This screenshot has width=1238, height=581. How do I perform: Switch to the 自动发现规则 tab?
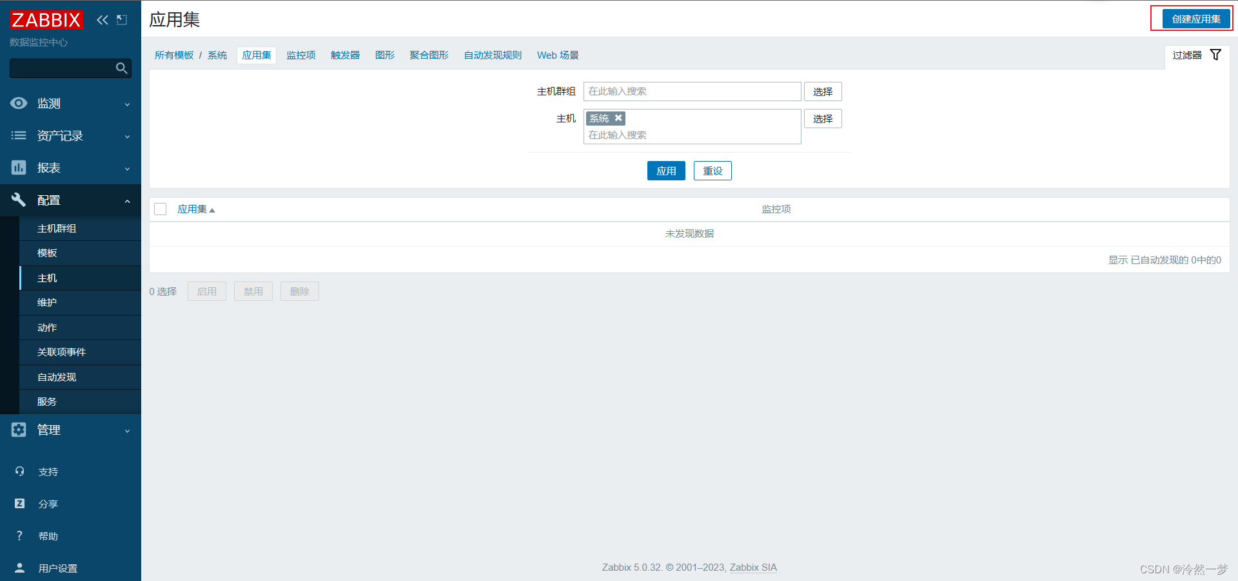493,55
